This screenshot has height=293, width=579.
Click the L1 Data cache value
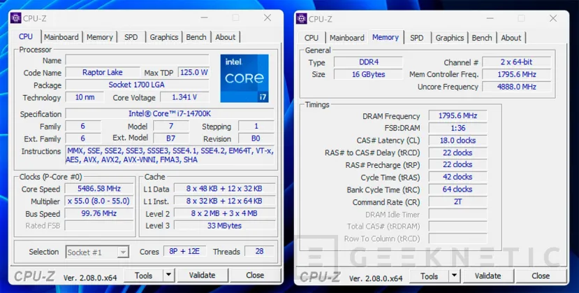(224, 188)
